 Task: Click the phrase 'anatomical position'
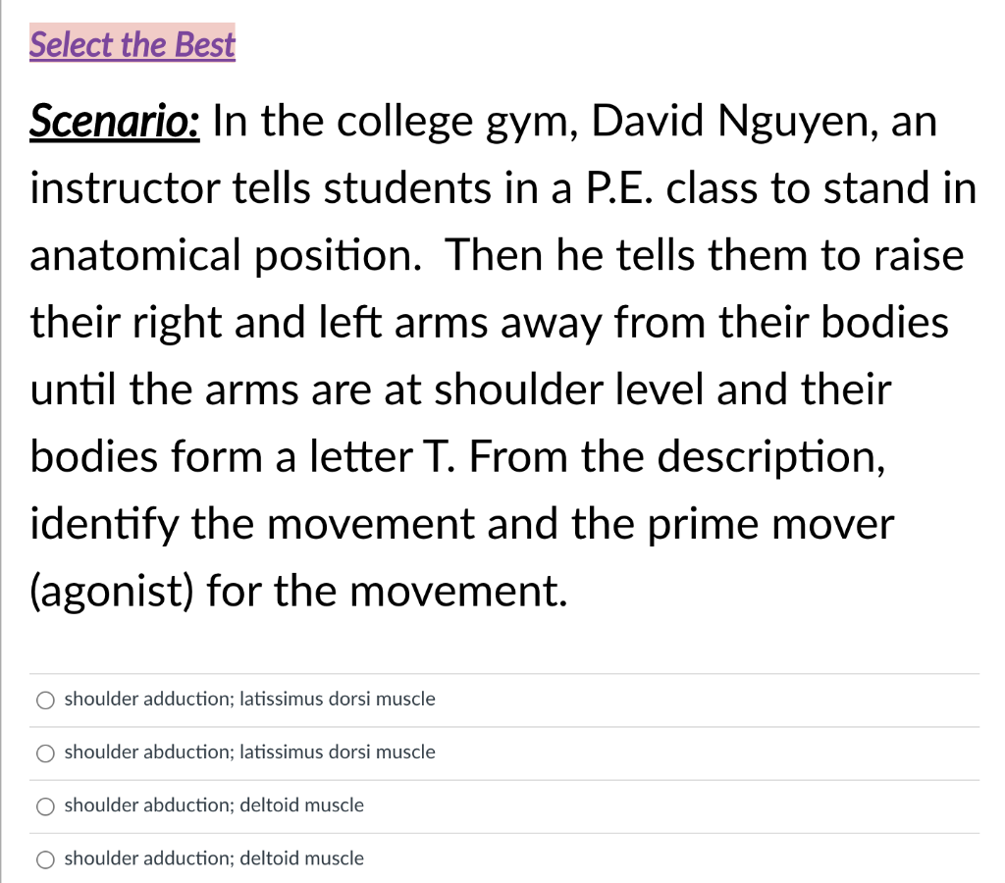tap(226, 256)
